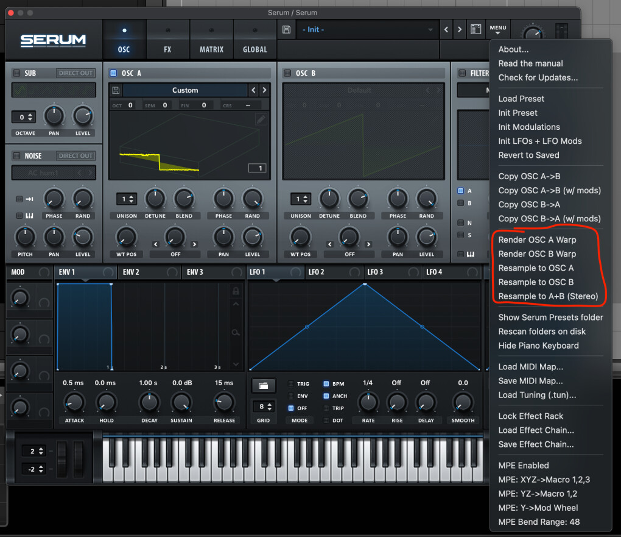Click the pencil edit wavetable icon

[261, 119]
